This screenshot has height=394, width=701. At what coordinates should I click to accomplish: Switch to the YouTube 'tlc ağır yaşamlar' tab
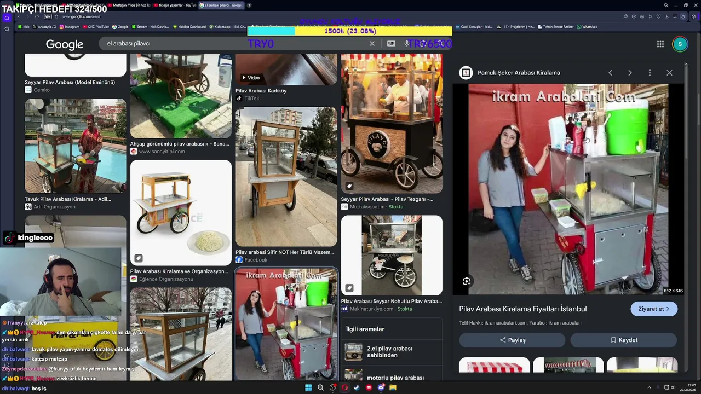(174, 5)
